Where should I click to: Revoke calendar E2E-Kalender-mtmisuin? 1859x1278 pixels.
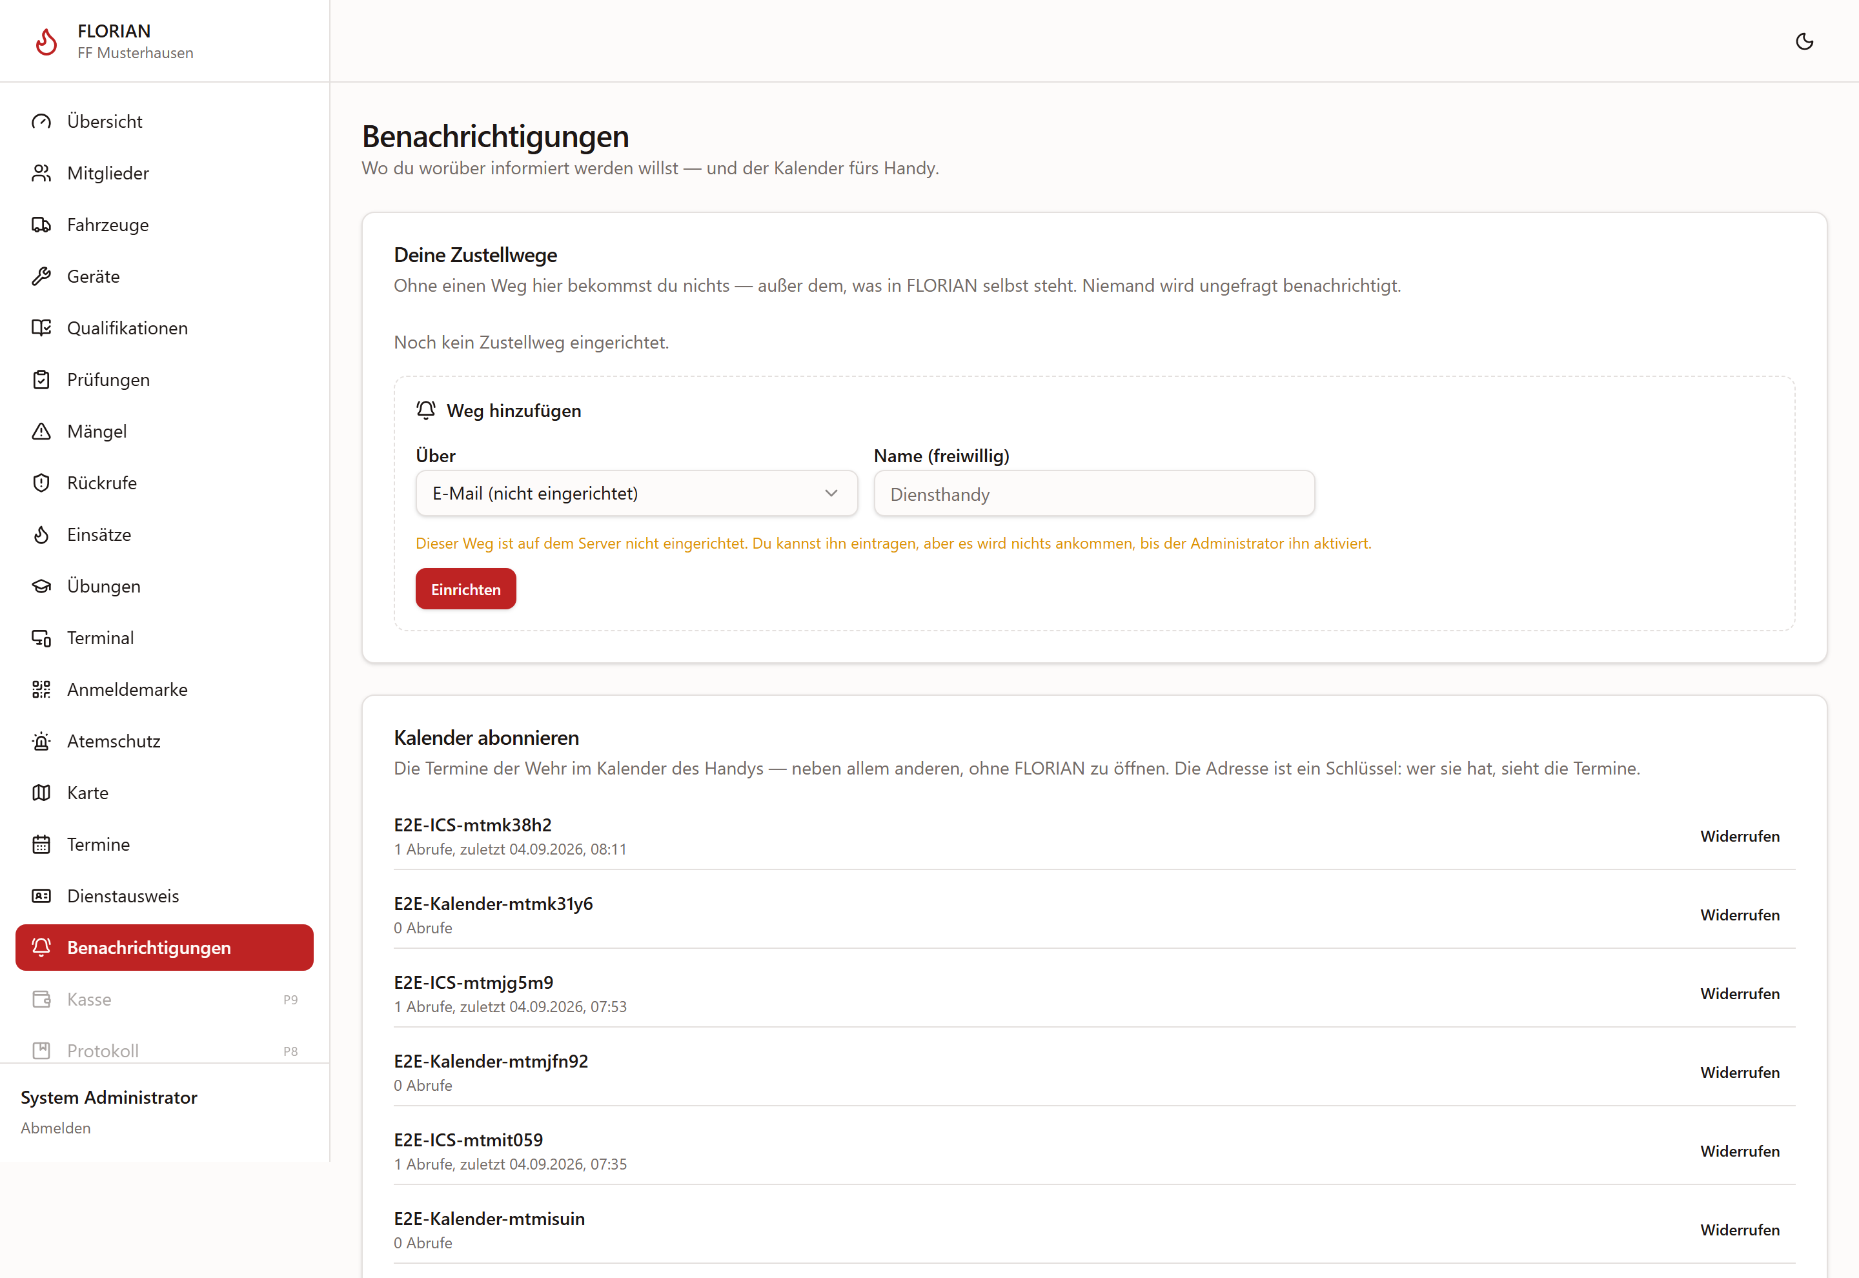click(1739, 1230)
